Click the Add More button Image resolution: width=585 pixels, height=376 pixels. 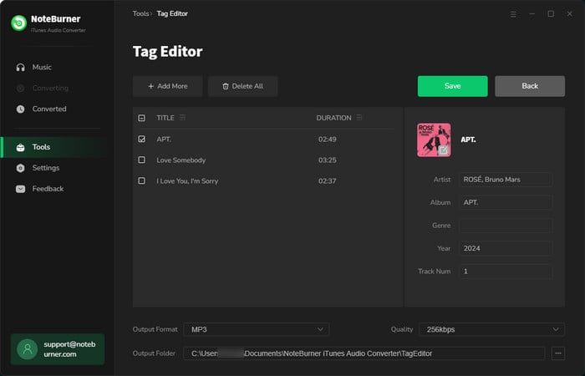coord(167,86)
